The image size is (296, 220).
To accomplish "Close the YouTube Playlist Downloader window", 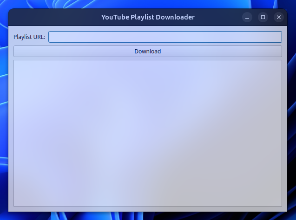I will pyautogui.click(x=279, y=17).
